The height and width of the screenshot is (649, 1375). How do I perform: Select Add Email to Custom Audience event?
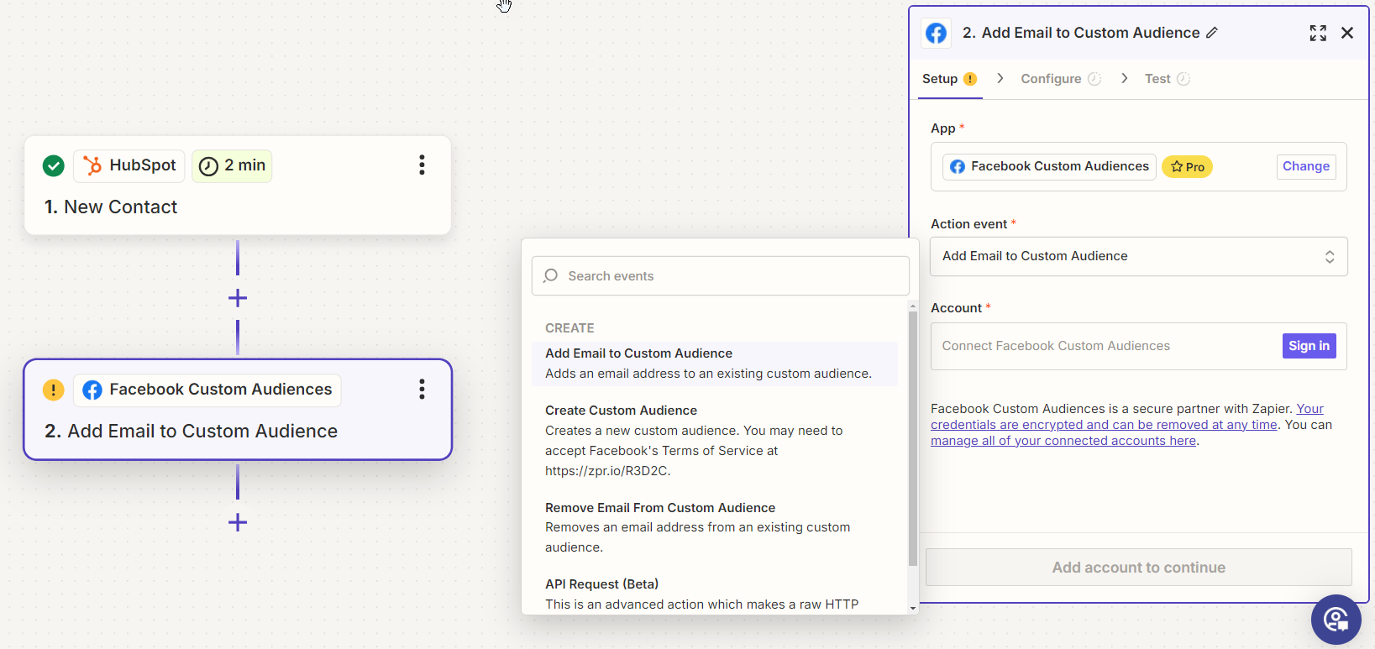pos(715,364)
